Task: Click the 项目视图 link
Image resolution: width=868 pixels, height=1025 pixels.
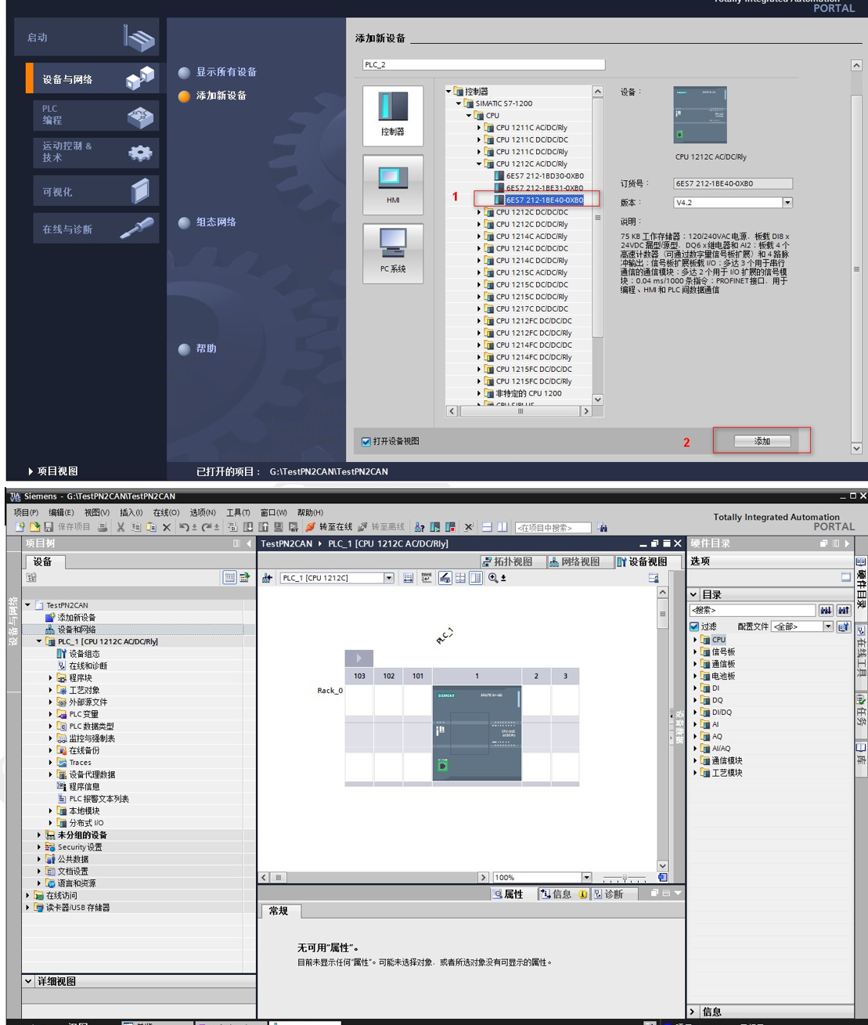Action: (56, 471)
